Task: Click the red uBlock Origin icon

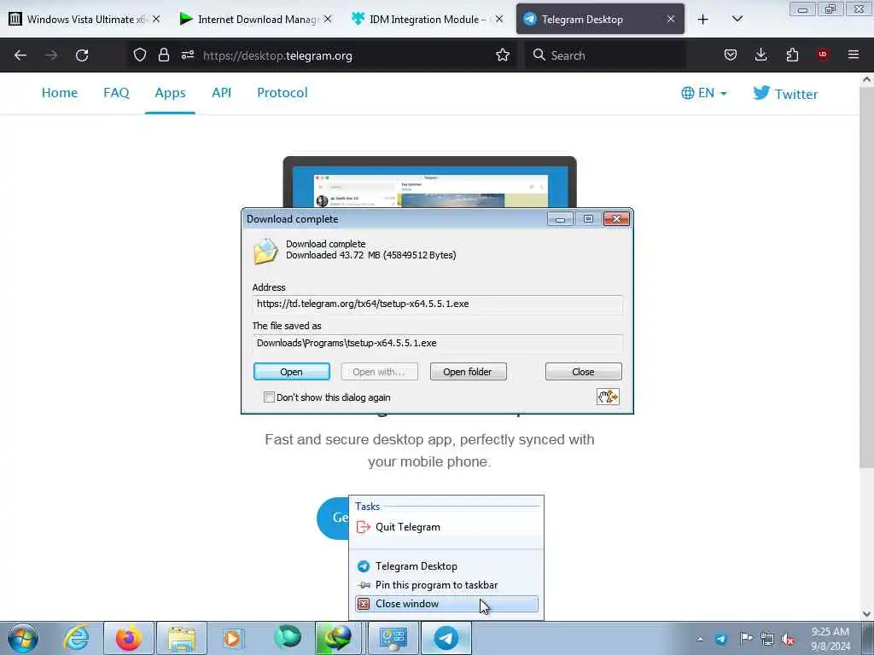Action: (x=822, y=55)
